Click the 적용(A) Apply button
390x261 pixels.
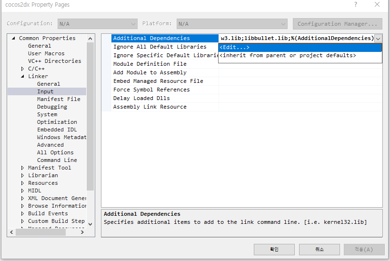pyautogui.click(x=364, y=249)
